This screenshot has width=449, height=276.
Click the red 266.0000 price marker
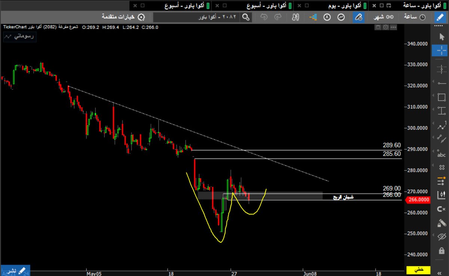417,200
